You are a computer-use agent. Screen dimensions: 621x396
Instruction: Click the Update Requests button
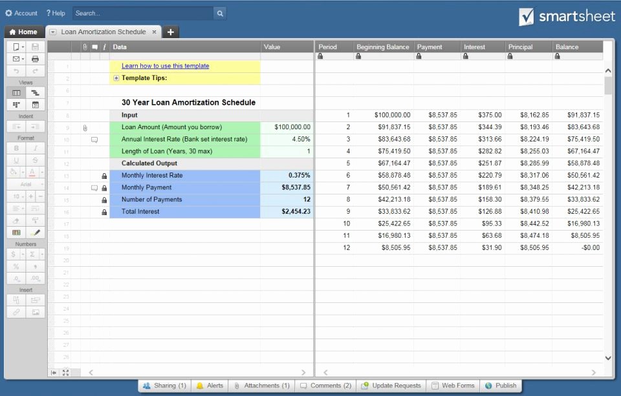tap(391, 386)
